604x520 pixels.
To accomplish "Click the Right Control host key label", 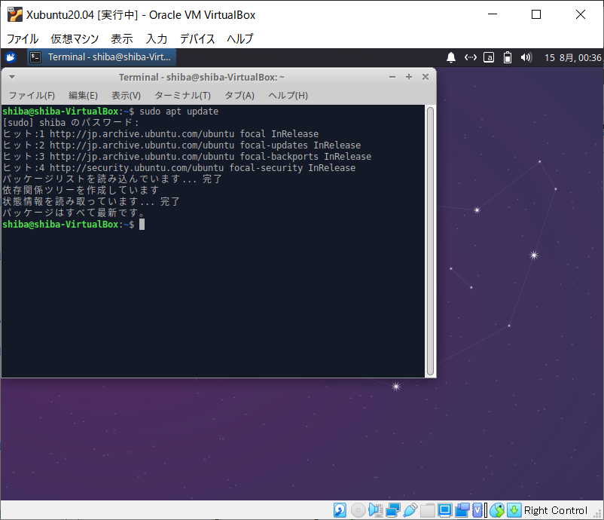I will pyautogui.click(x=556, y=510).
